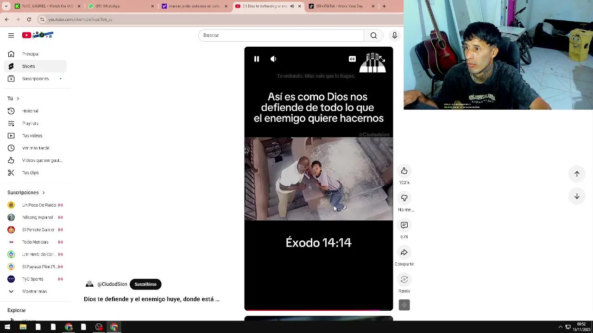Screen dimensions: 593x333
Task: Enter fullscreen on the Short
Action: [x=382, y=59]
